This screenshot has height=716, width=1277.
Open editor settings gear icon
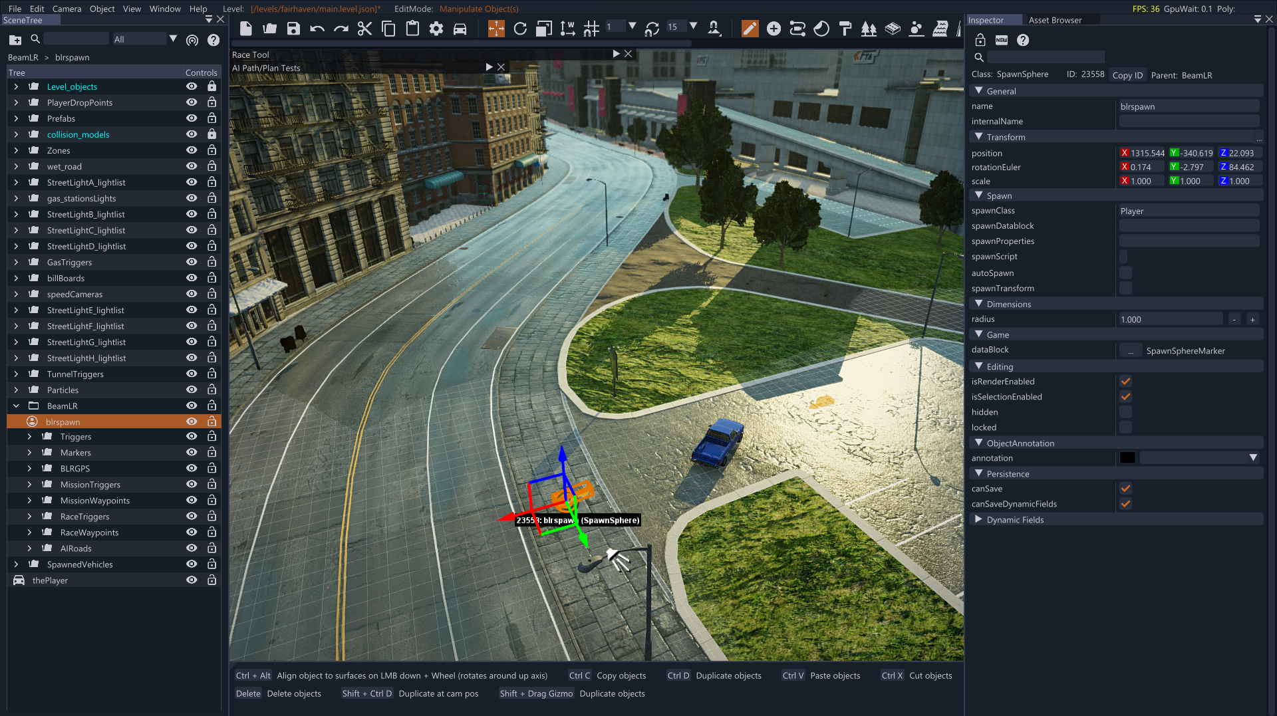click(x=436, y=29)
